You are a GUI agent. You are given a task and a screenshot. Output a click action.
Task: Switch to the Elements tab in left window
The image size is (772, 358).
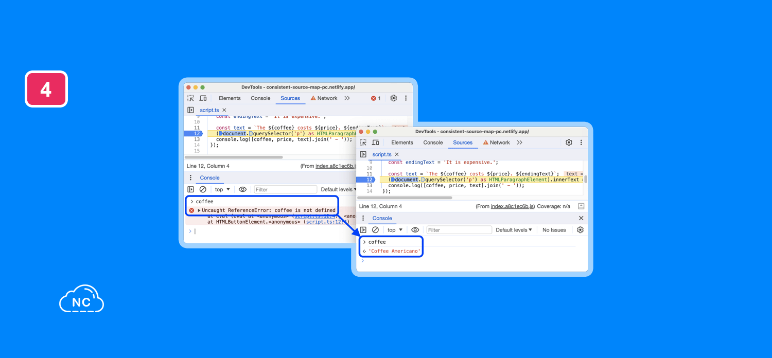(x=230, y=98)
